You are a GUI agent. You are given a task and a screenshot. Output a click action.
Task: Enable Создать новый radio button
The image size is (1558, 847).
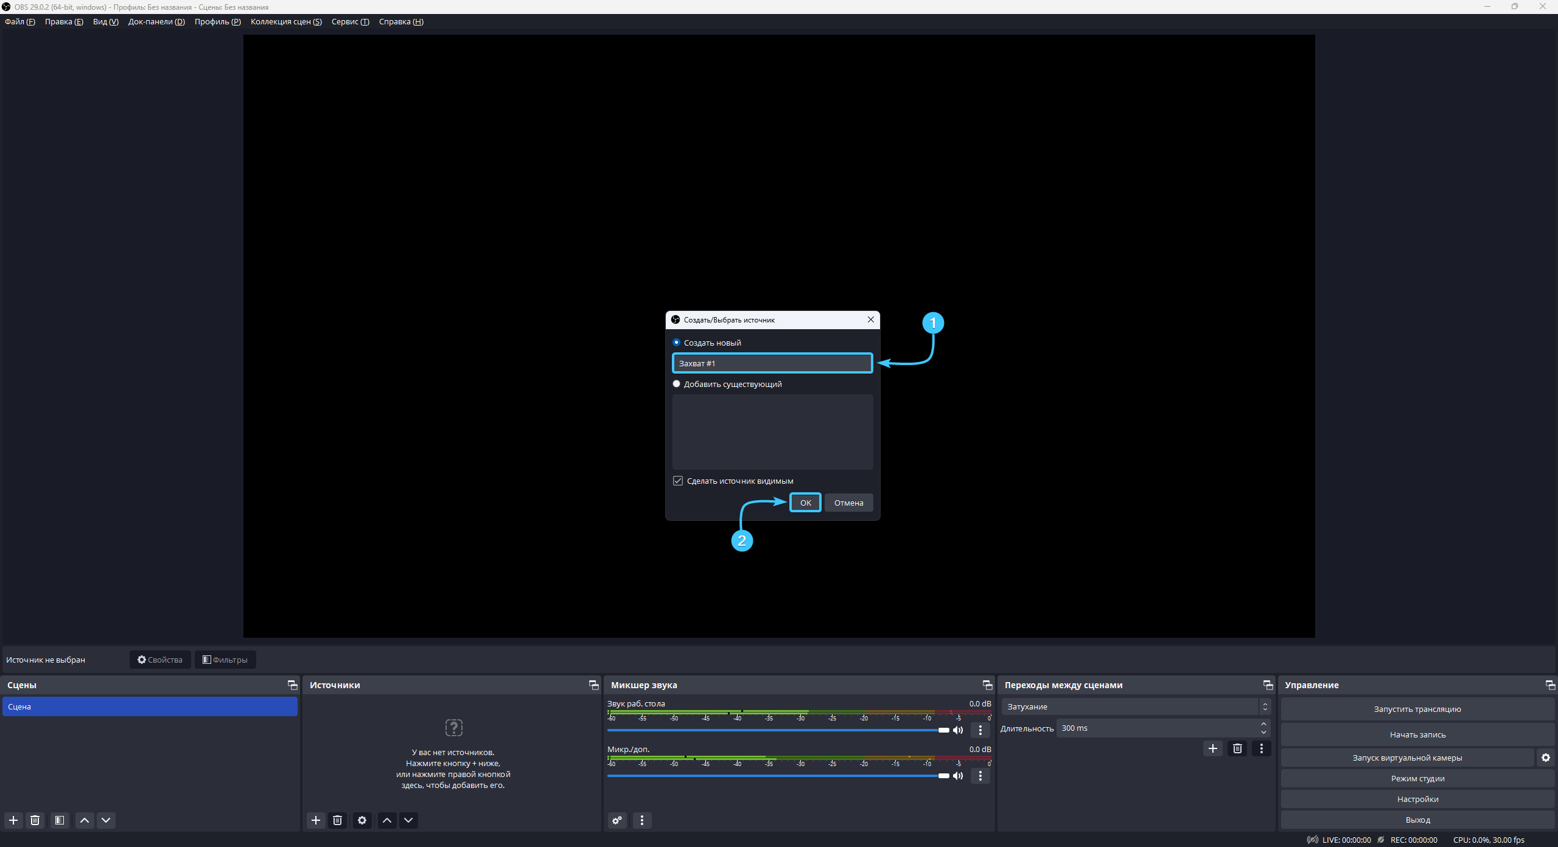pyautogui.click(x=677, y=342)
